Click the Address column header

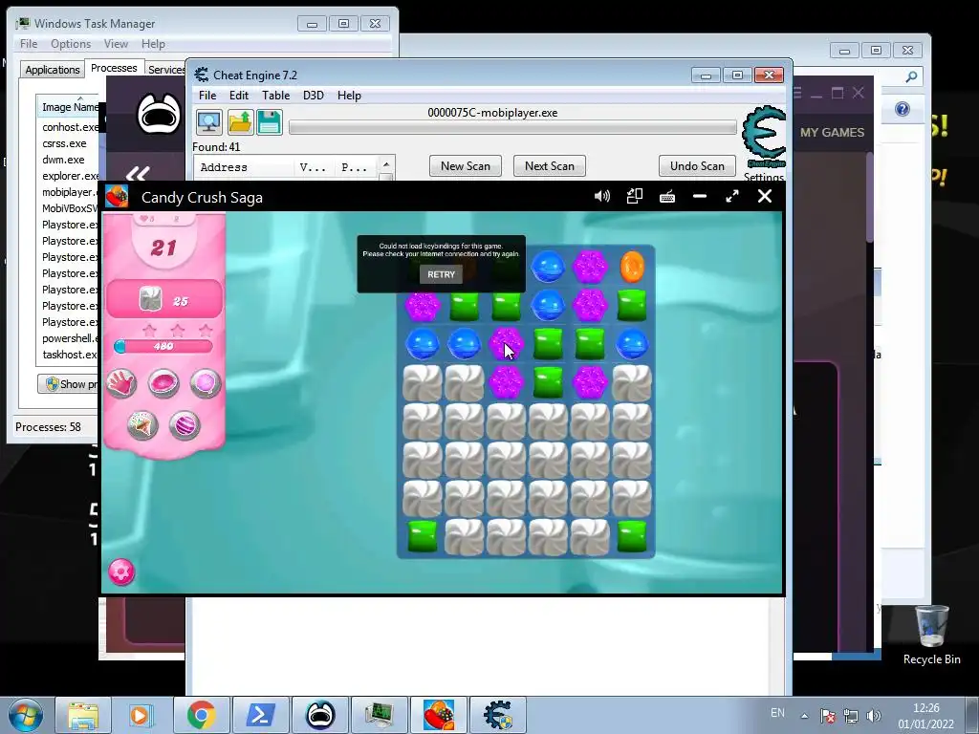click(244, 167)
